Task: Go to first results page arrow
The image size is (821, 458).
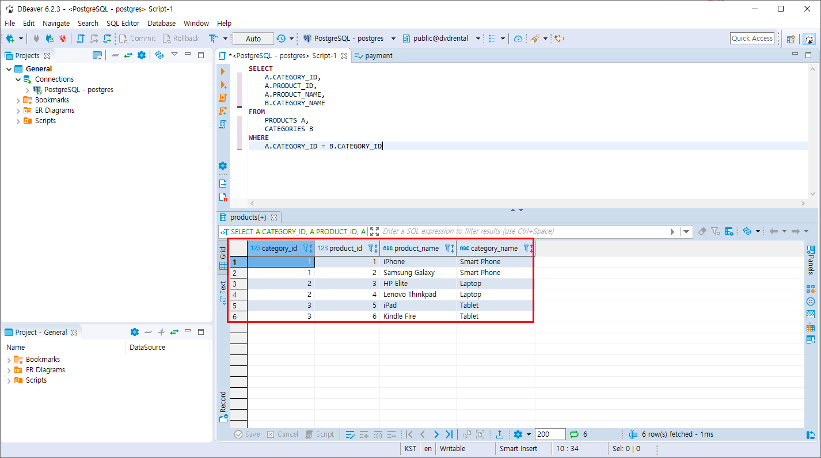Action: 409,434
